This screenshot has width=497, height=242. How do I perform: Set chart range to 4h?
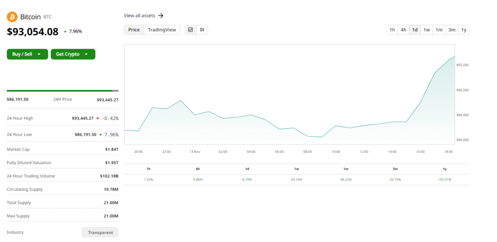403,30
